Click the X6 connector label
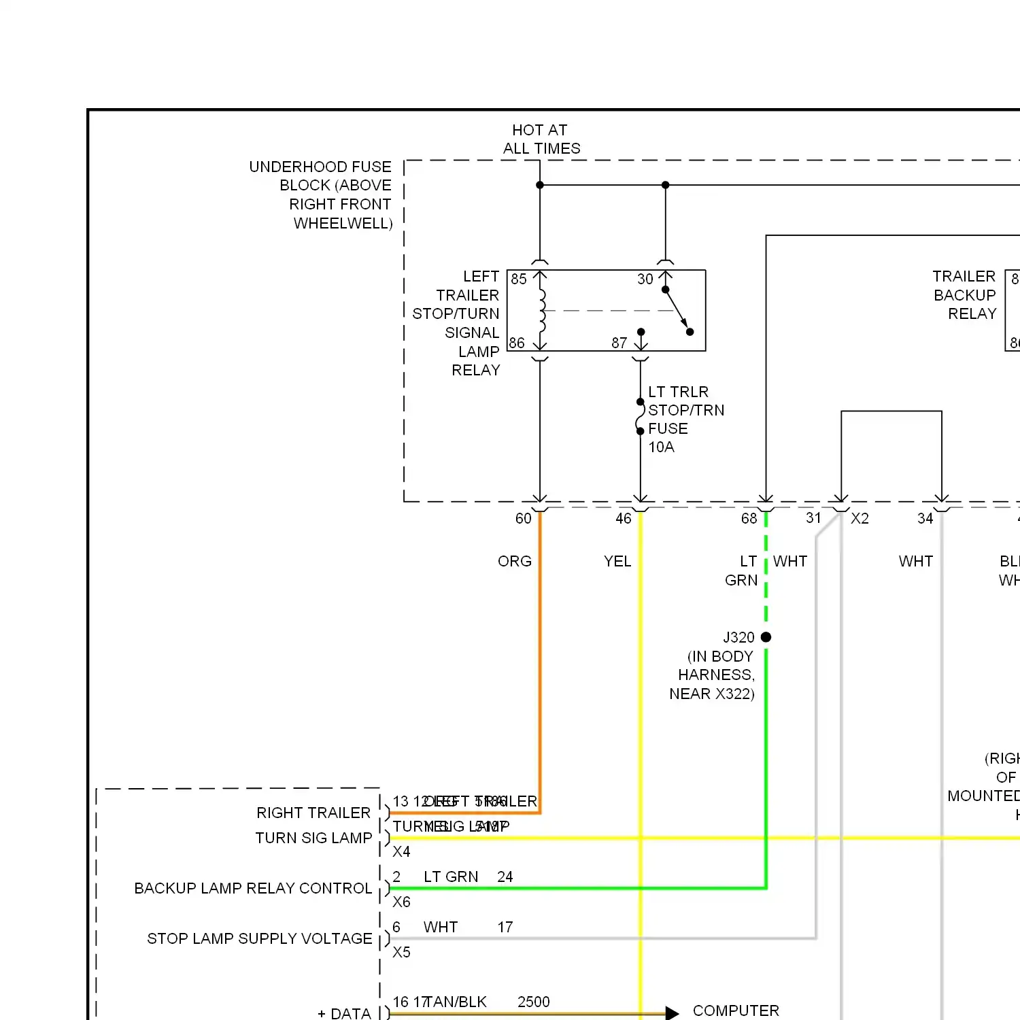1020x1020 pixels. tap(402, 902)
